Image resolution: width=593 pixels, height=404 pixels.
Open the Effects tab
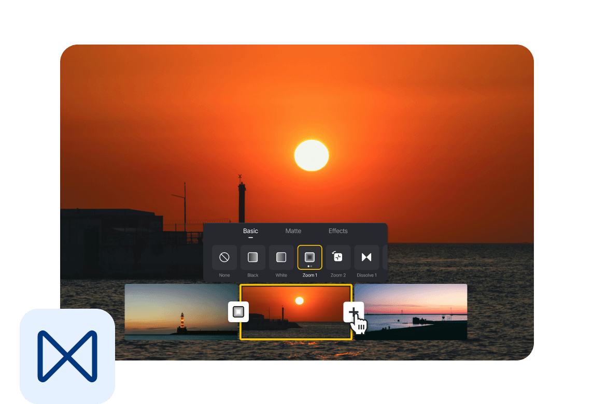tap(338, 231)
